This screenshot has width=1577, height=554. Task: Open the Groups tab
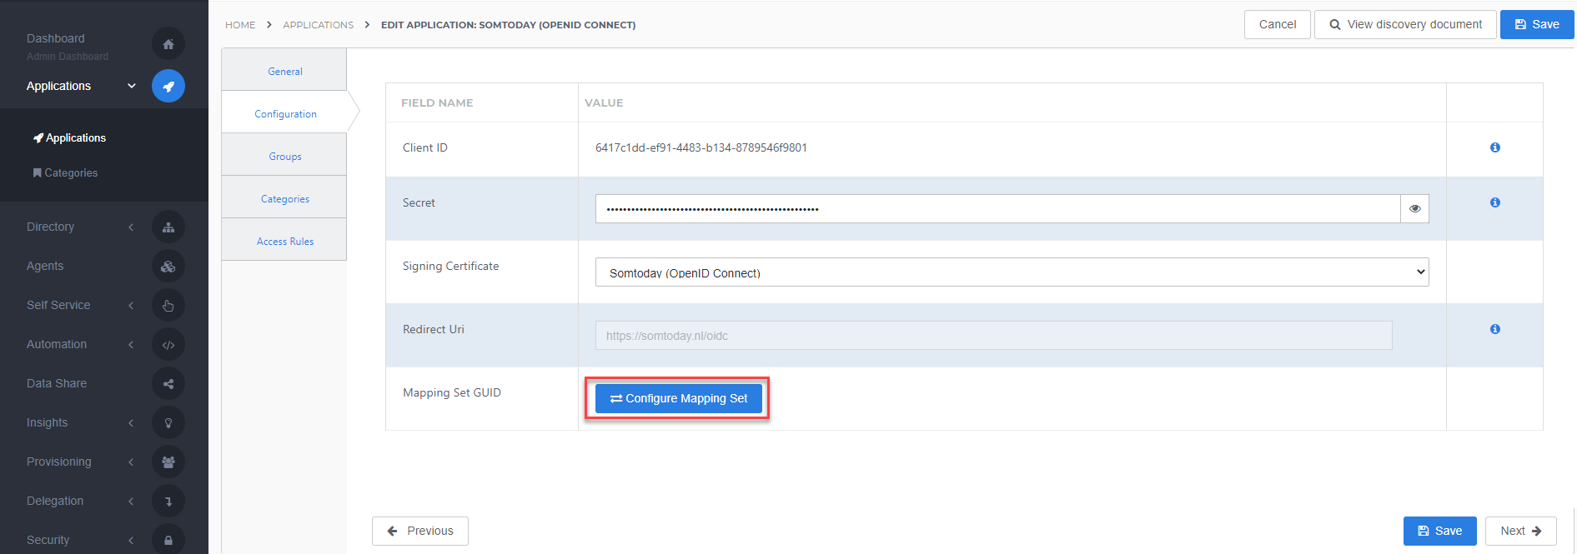point(284,155)
